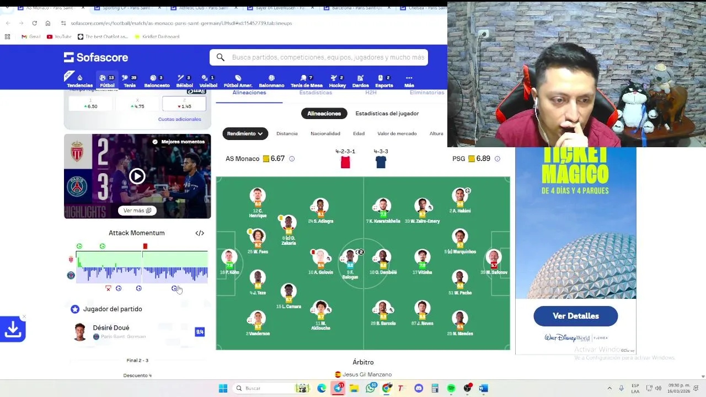Open the Fútbol sport section
The width and height of the screenshot is (706, 397).
click(x=107, y=81)
